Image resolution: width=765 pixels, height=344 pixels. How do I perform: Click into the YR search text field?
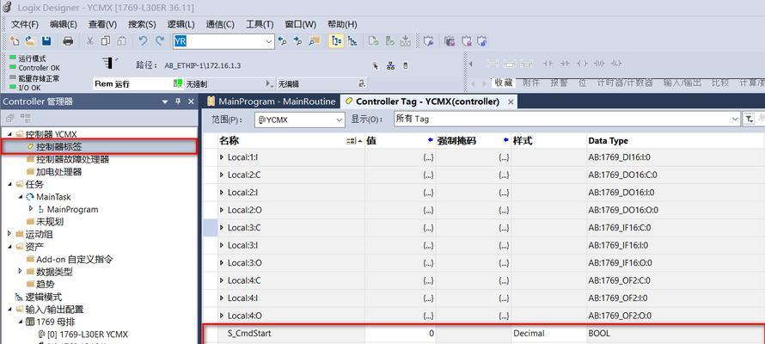point(219,41)
